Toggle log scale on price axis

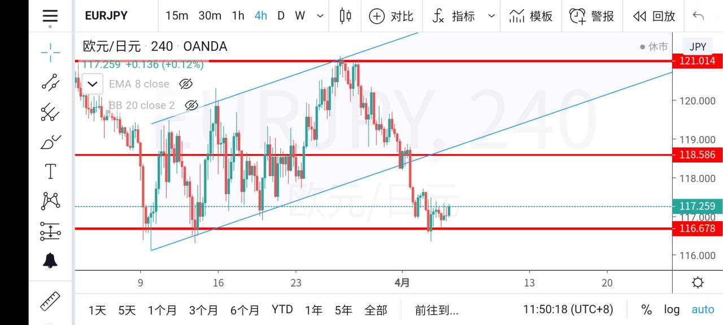[x=672, y=310]
